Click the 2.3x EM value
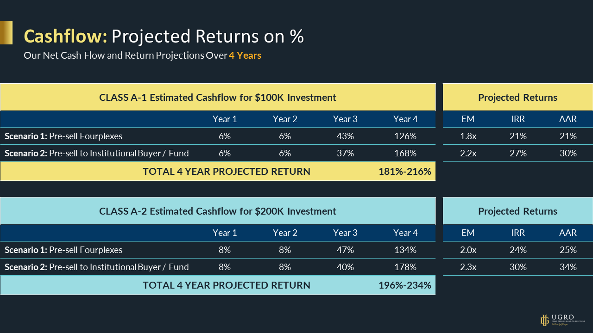The width and height of the screenshot is (593, 333). [x=468, y=267]
